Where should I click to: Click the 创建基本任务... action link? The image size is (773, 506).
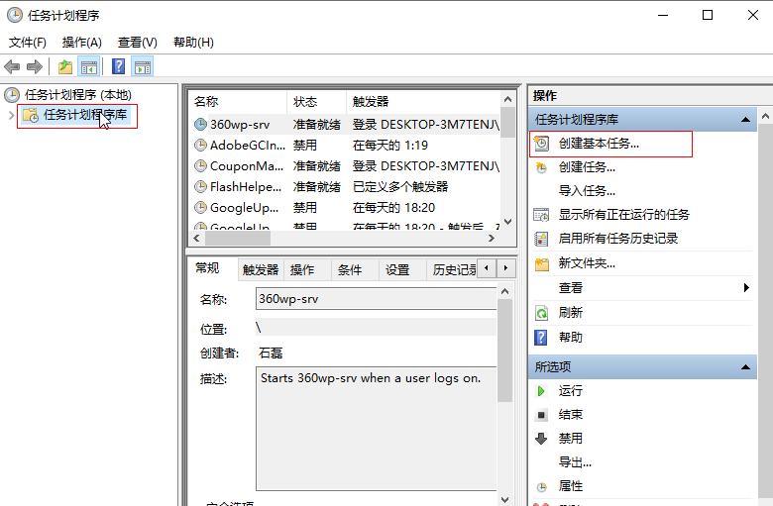coord(599,144)
